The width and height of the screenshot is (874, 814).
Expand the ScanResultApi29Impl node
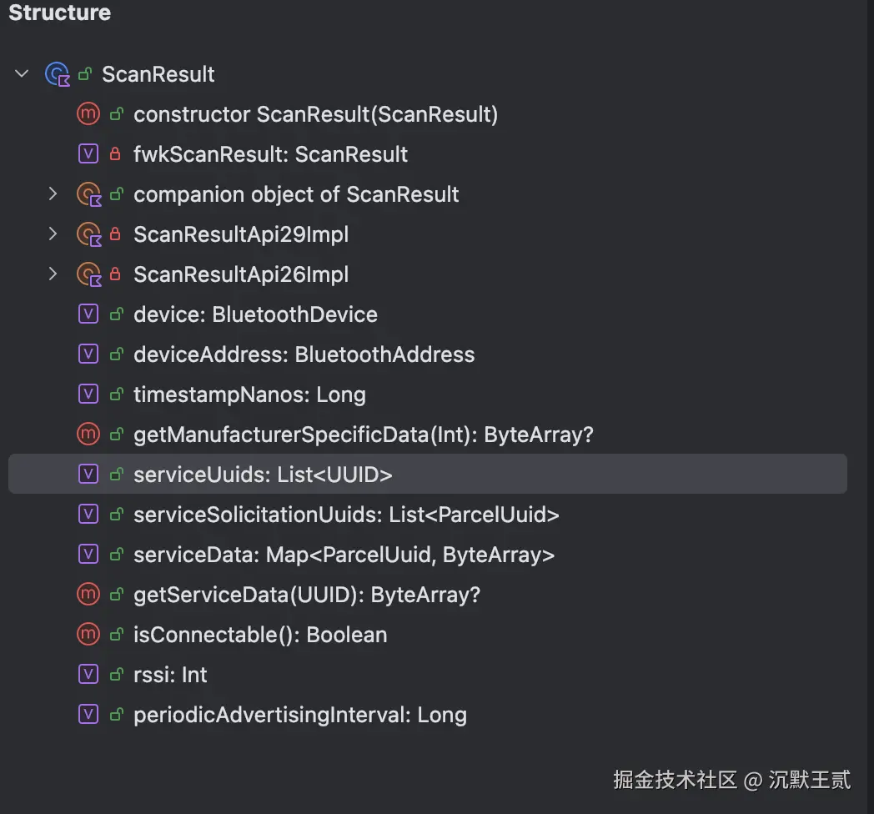tap(53, 234)
